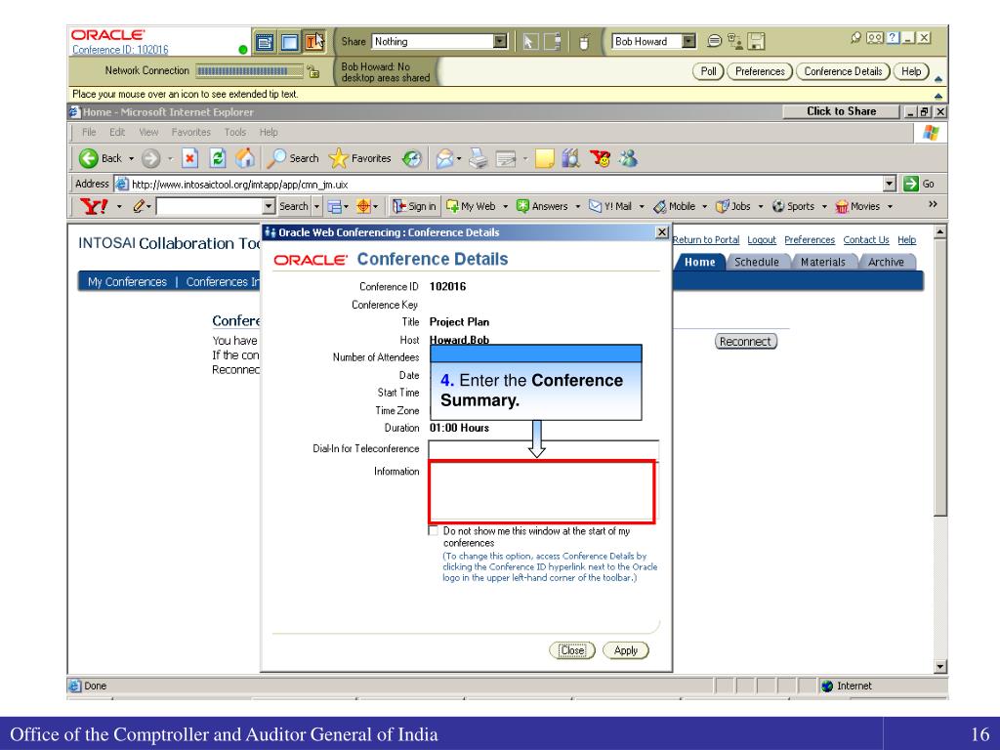
Task: Open the Edit menu in Internet Explorer
Action: tap(117, 132)
